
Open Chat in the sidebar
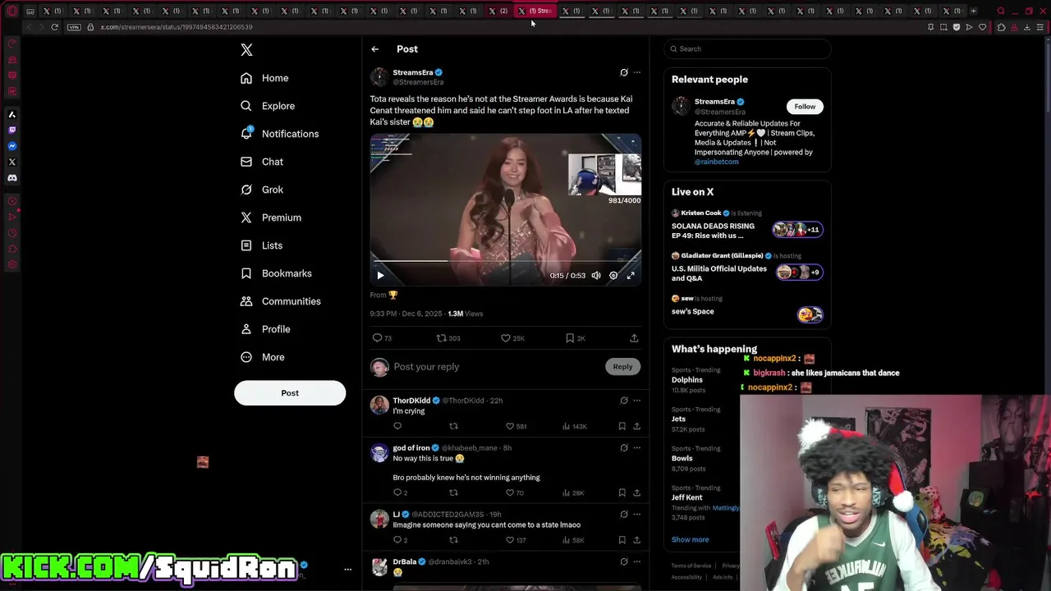[263, 162]
